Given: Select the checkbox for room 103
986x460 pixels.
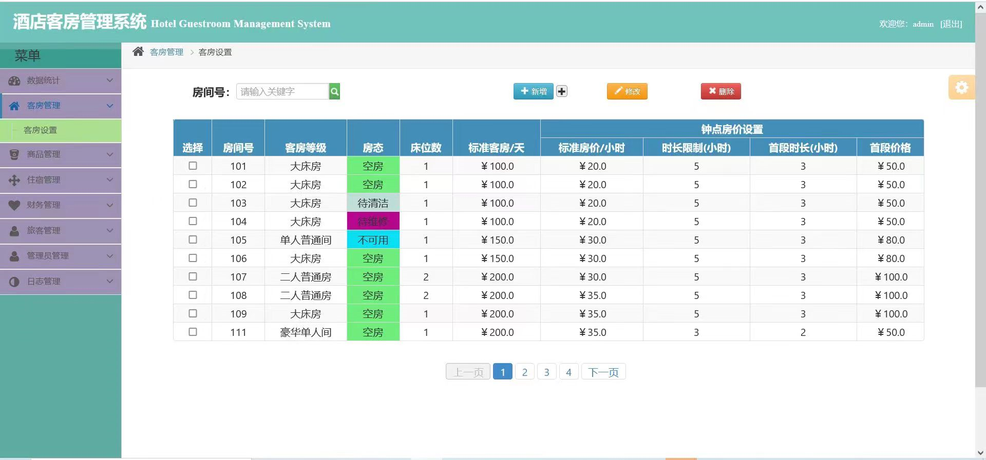Looking at the screenshot, I should pos(193,203).
